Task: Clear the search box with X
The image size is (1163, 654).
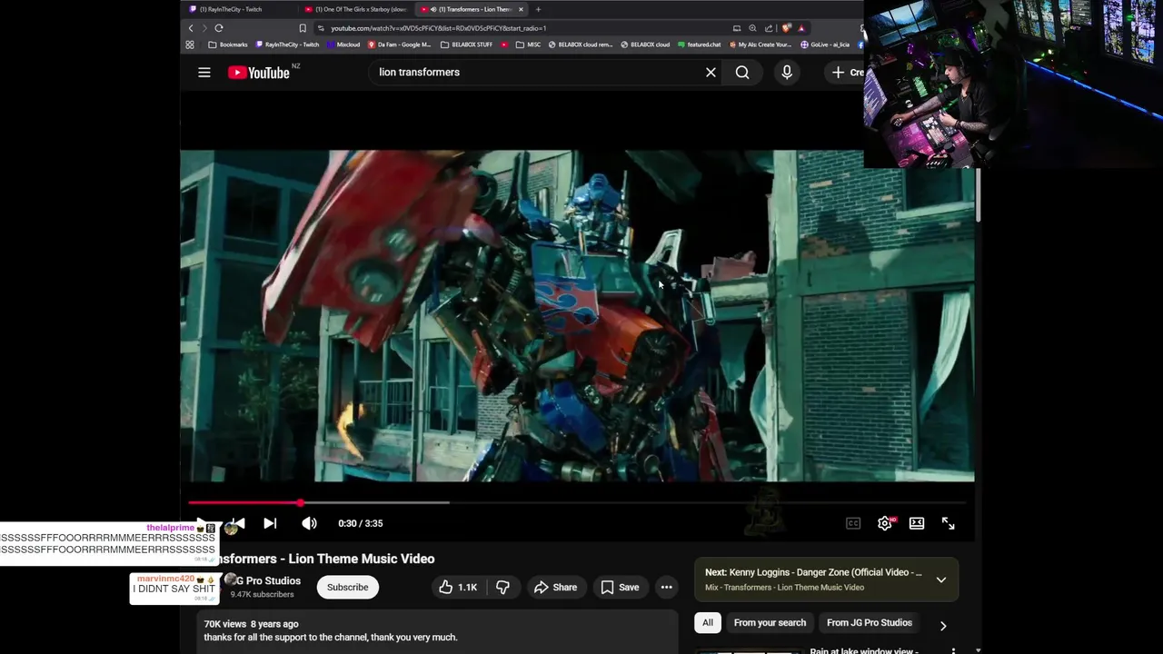Action: click(711, 73)
